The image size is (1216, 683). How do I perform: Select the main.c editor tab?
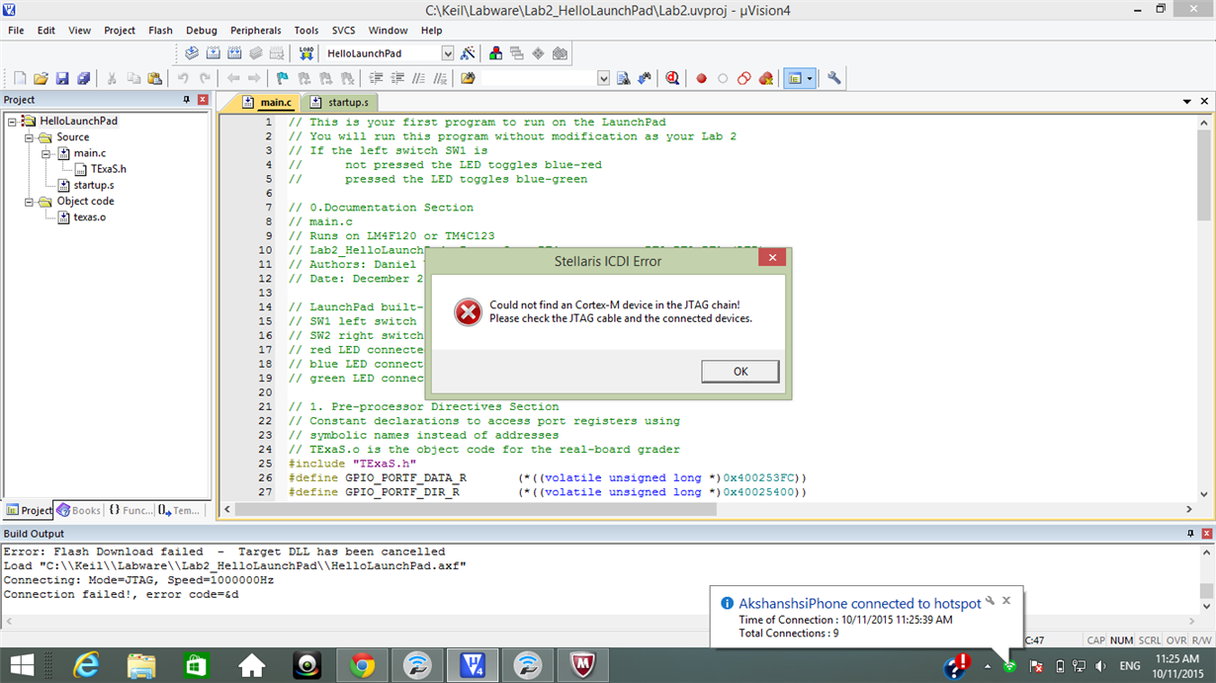point(267,103)
